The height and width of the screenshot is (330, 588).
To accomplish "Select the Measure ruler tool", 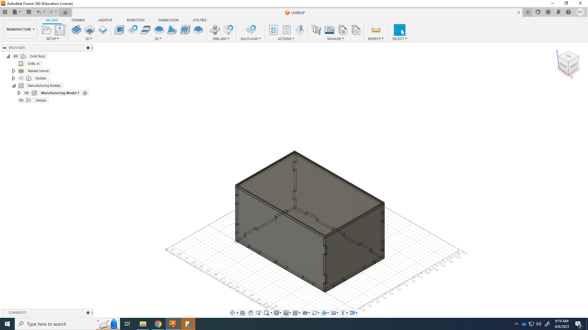I will pos(376,30).
